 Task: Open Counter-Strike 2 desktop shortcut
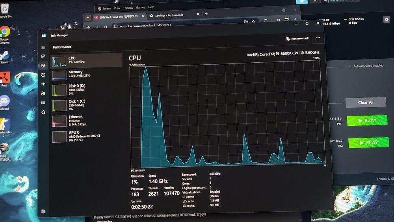click(4, 127)
